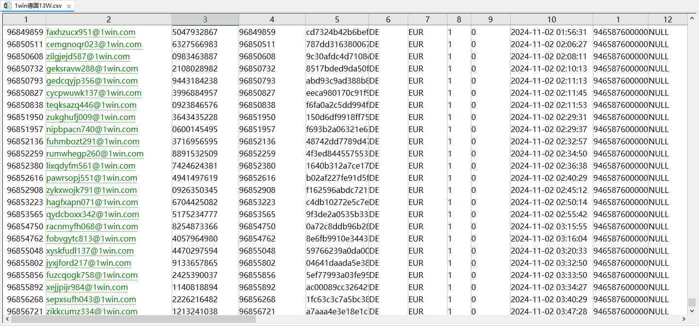
Task: Select column header 9
Action: point(490,19)
